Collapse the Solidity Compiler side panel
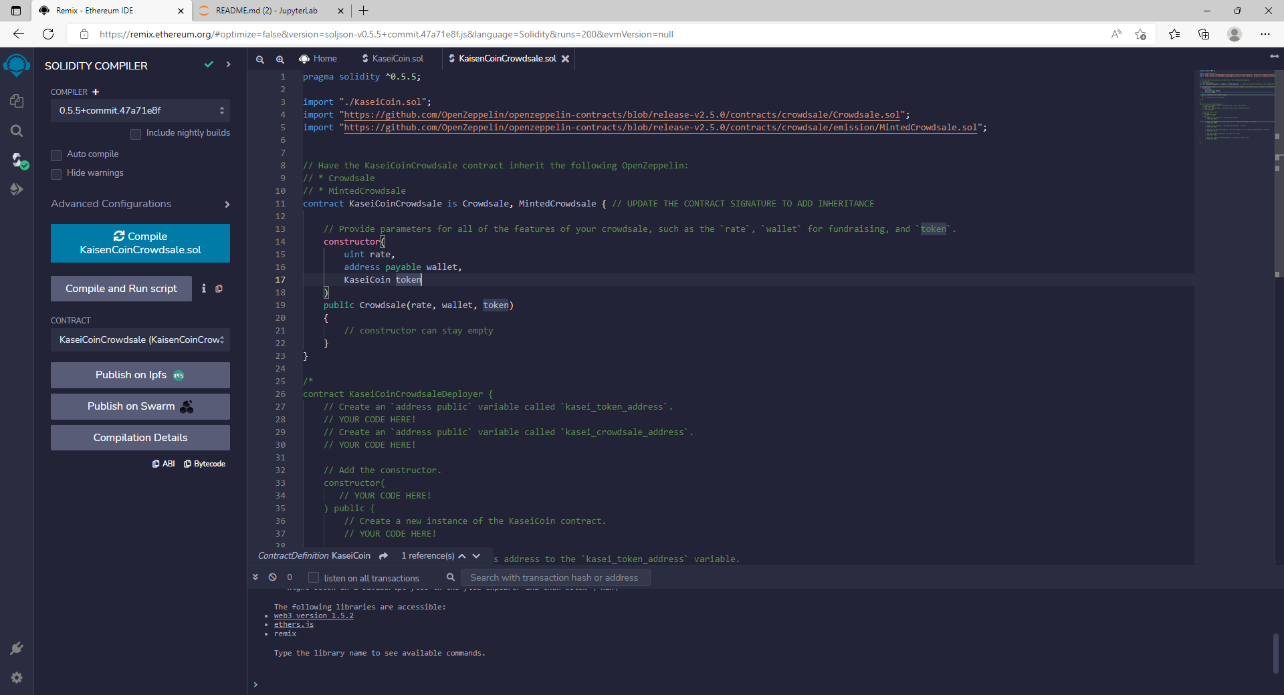The height and width of the screenshot is (695, 1284). point(229,65)
